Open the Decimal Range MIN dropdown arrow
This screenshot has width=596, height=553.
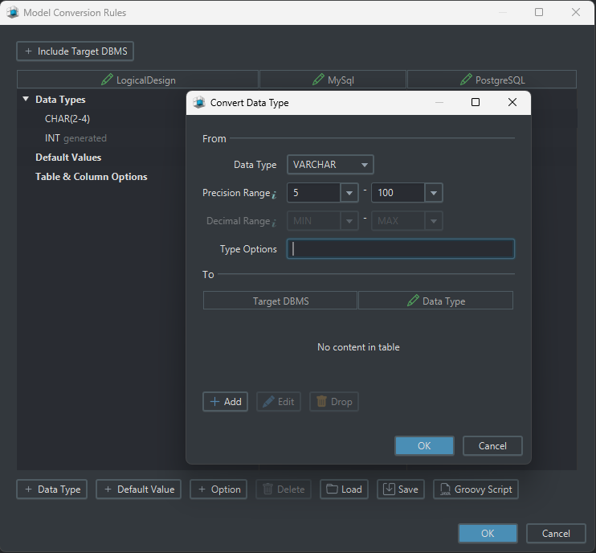tap(349, 221)
